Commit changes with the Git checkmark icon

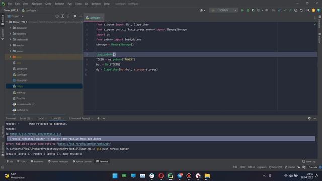(285, 10)
